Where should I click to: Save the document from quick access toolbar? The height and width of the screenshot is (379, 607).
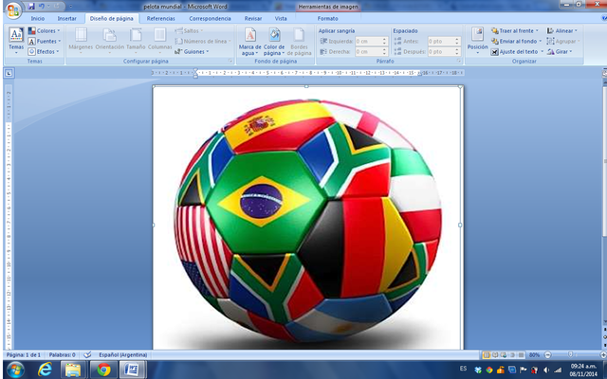31,7
